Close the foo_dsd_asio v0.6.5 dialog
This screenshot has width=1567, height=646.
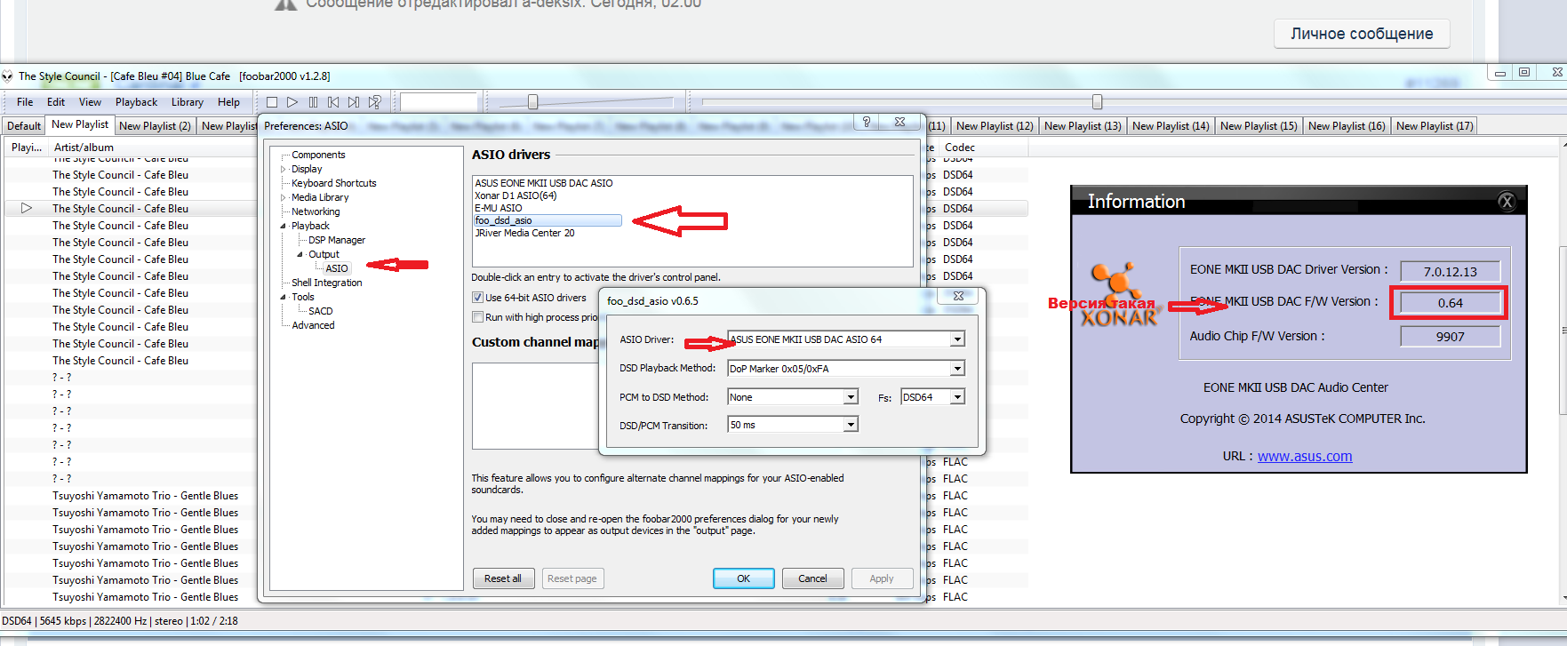(x=958, y=296)
